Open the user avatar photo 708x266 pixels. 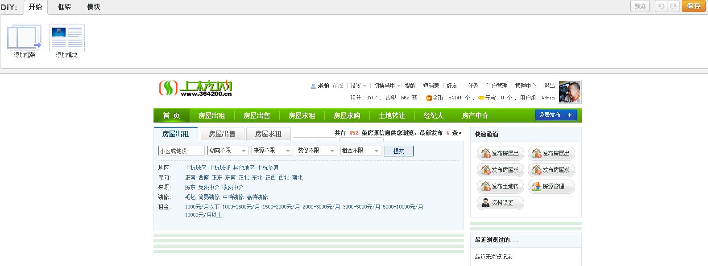[570, 92]
